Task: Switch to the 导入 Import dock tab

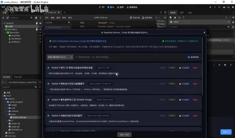Action: 13,13
